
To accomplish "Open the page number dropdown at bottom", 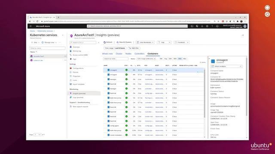I will click(x=37, y=135).
